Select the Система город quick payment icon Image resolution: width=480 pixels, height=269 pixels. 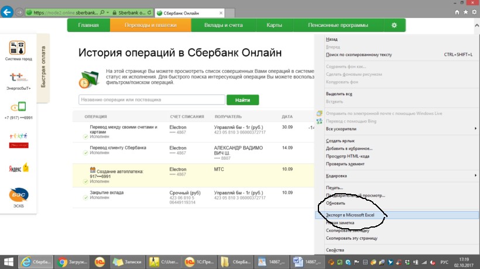(x=18, y=48)
